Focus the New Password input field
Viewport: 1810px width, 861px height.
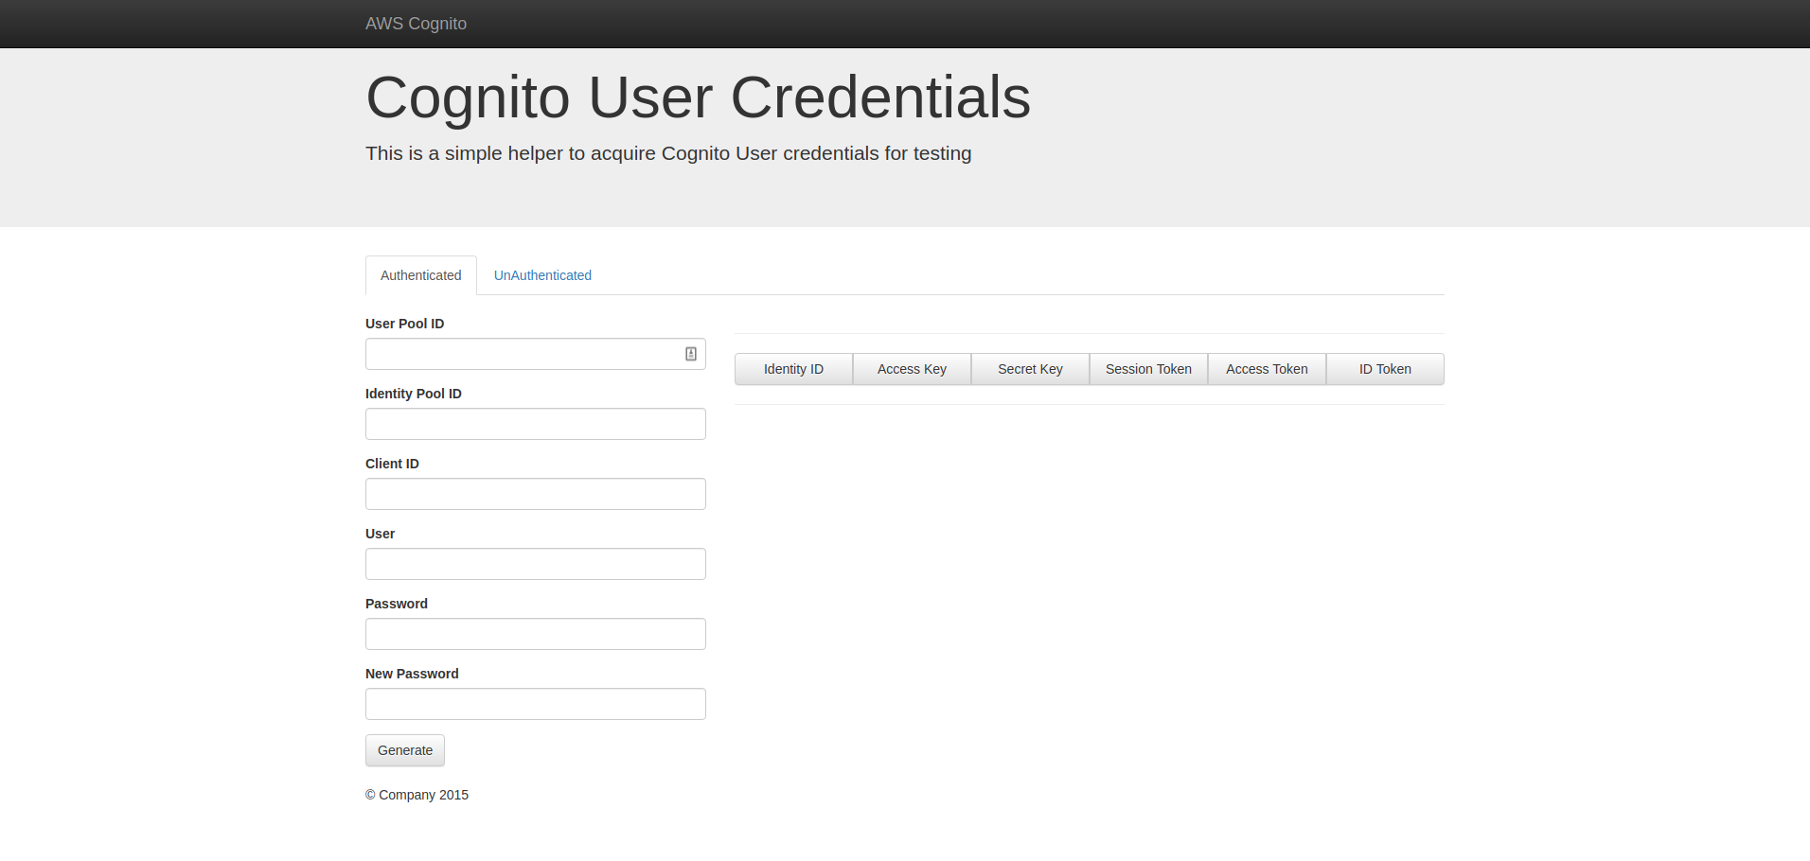[536, 704]
